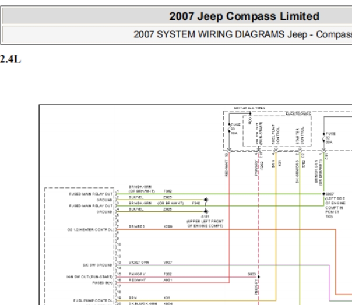Click horizontal 'BRN' label at pin 19

click(133, 298)
